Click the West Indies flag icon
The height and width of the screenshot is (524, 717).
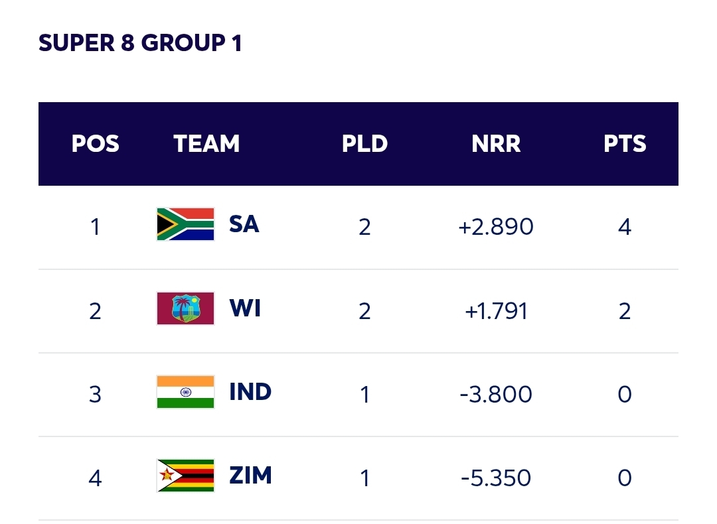click(x=185, y=308)
